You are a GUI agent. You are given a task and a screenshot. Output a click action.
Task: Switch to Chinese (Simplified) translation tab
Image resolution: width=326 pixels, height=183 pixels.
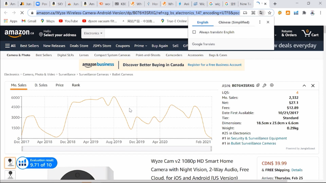(234, 22)
